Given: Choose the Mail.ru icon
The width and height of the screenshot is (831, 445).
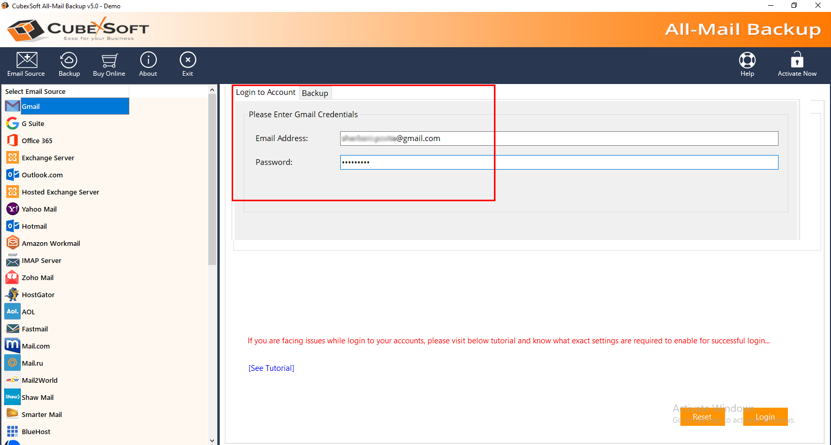Looking at the screenshot, I should pyautogui.click(x=12, y=363).
